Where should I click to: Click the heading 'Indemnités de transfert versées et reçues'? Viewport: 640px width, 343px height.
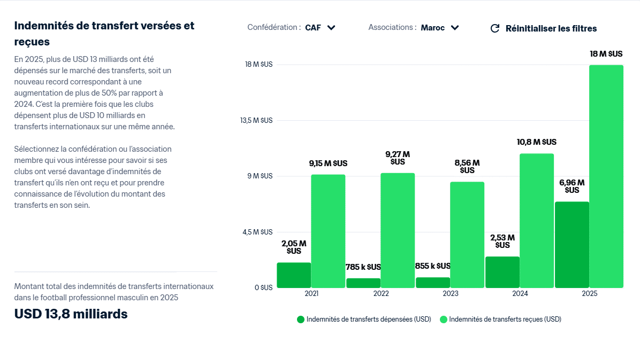105,33
